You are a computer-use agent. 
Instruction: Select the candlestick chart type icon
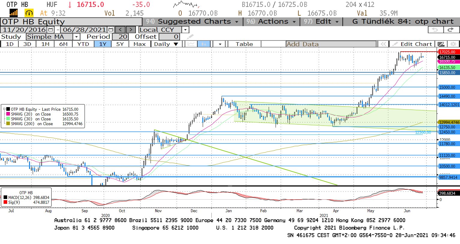pyautogui.click(x=204, y=44)
